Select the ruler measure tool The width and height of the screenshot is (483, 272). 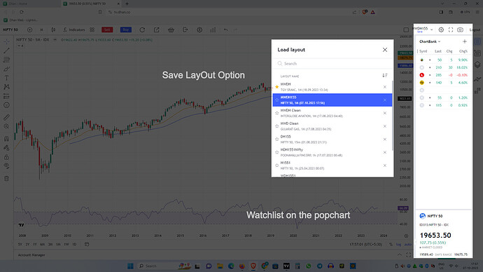click(x=6, y=118)
